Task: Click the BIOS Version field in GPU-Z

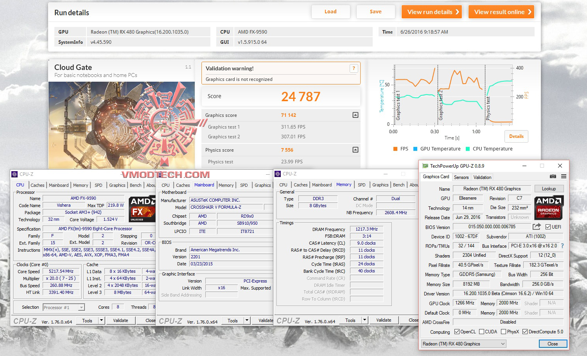Action: 492,227
